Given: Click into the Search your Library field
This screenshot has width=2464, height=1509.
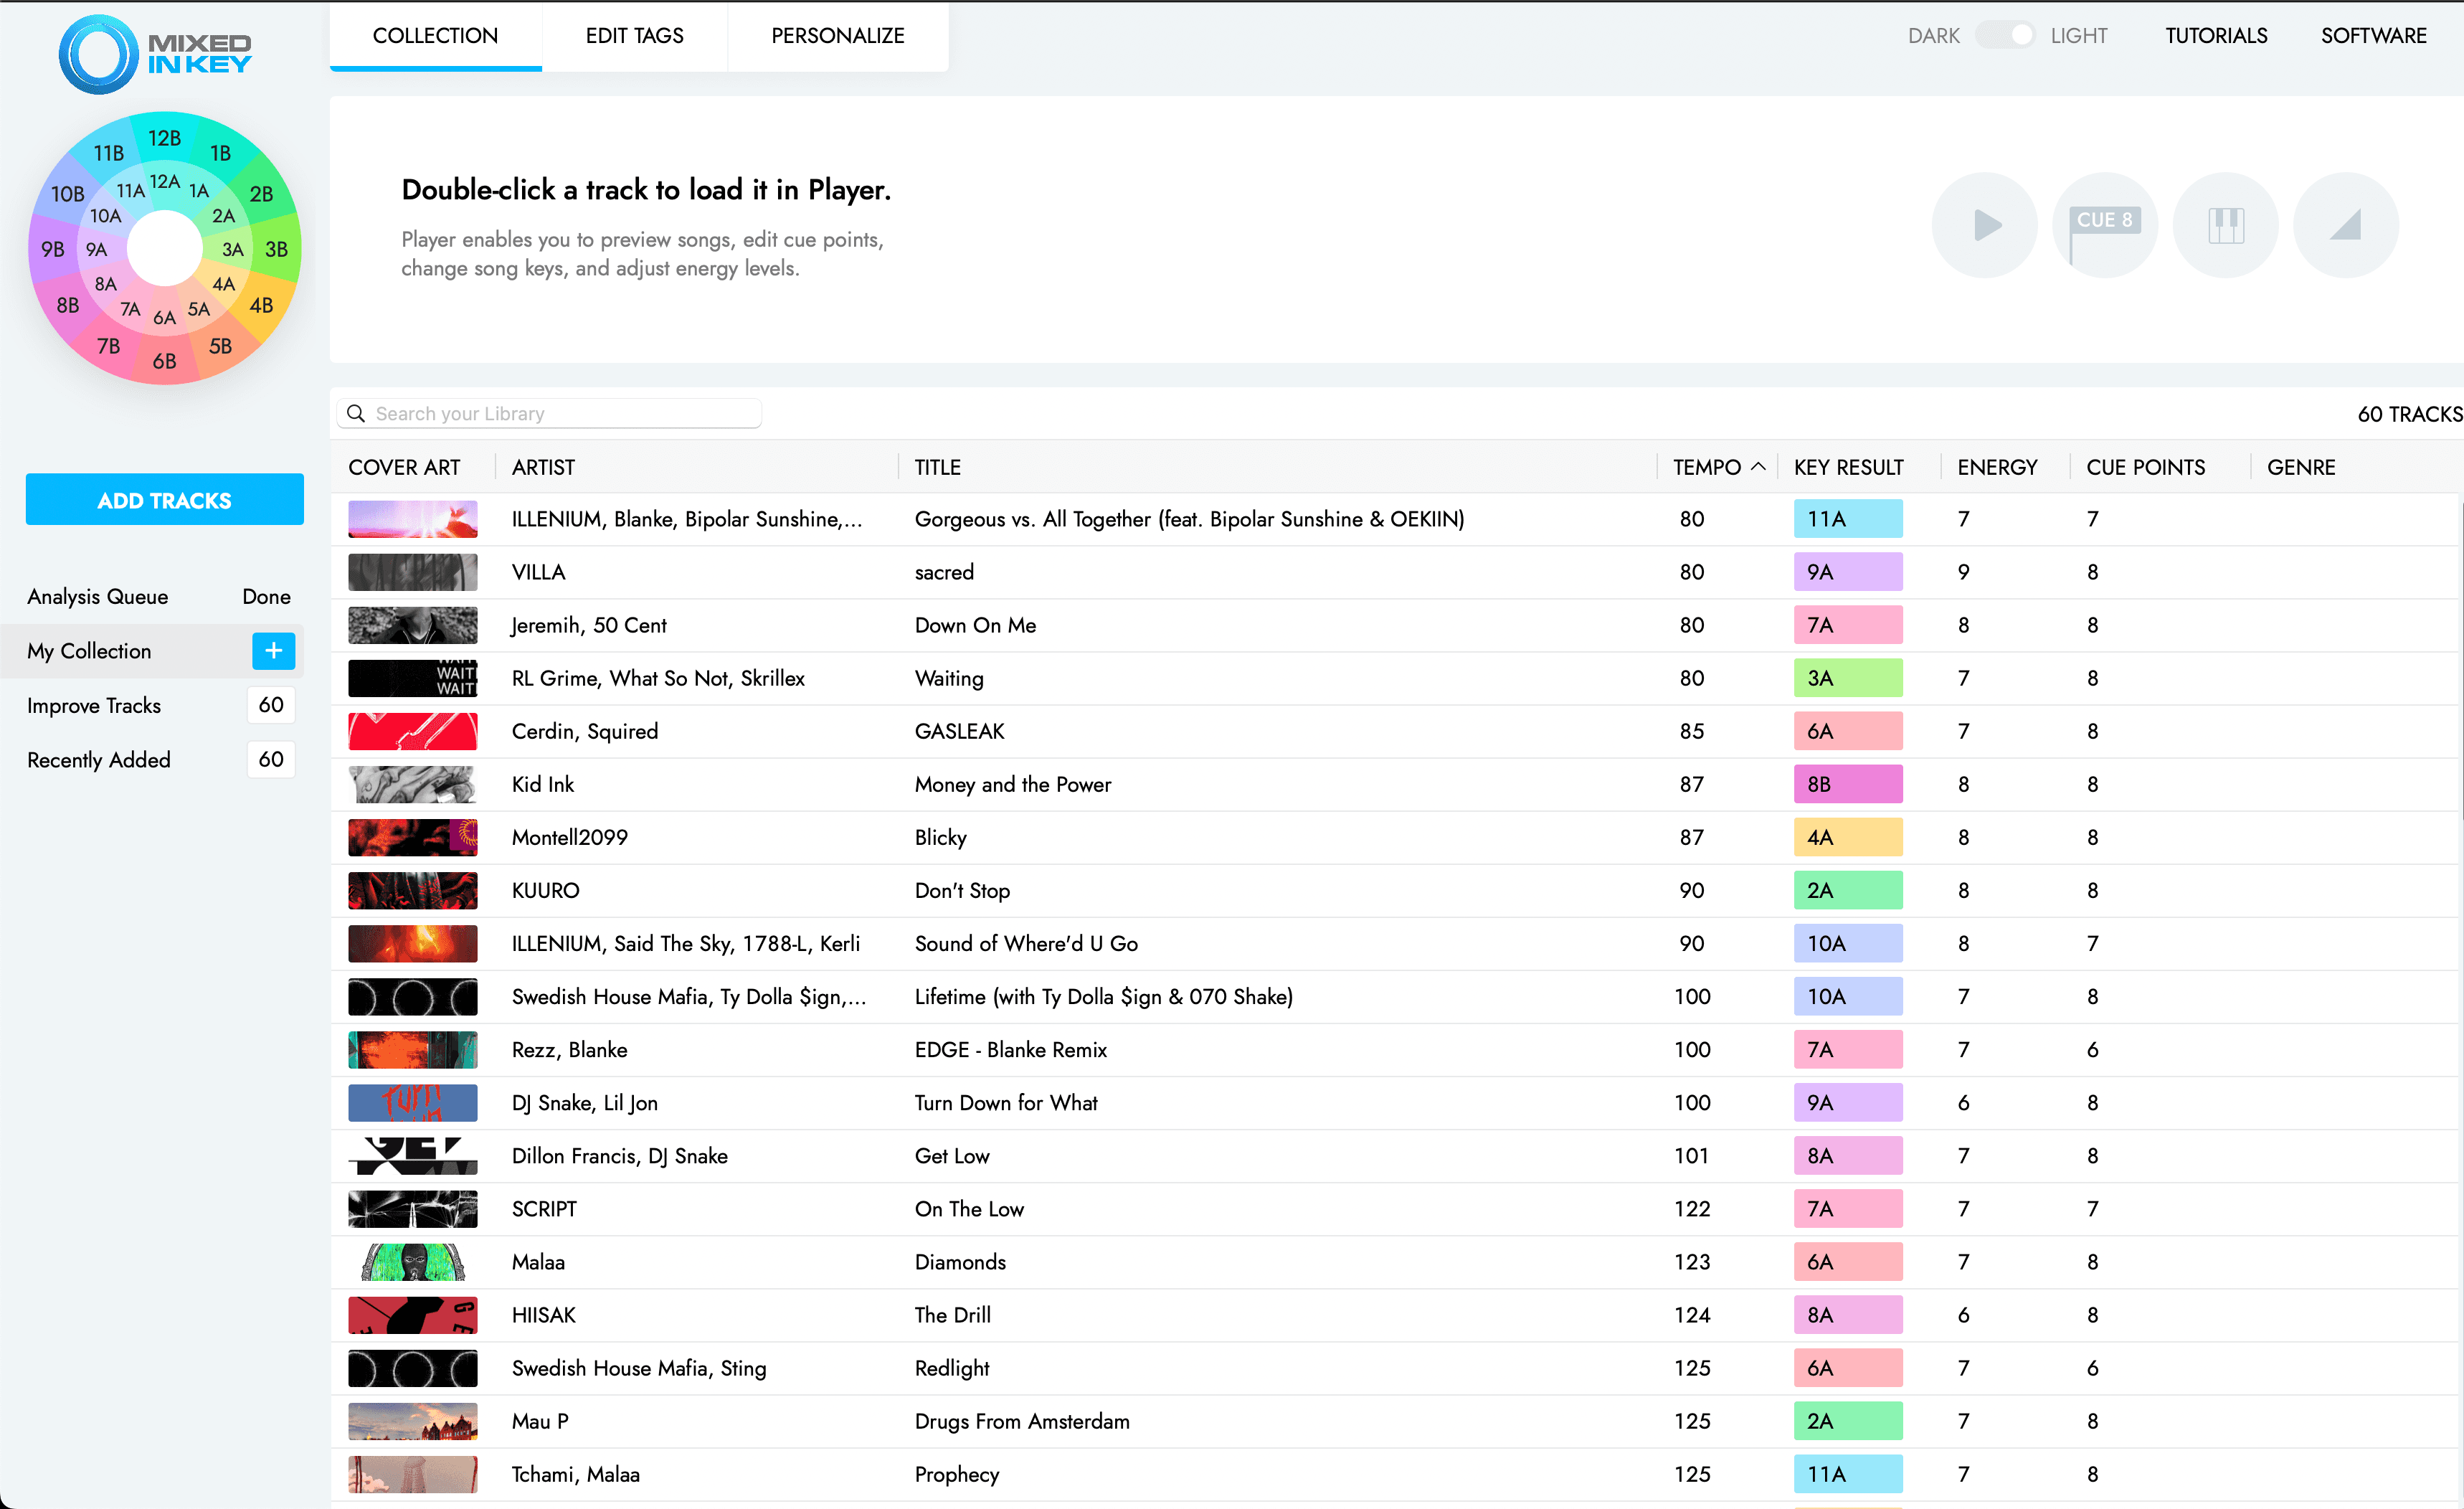Looking at the screenshot, I should (549, 414).
